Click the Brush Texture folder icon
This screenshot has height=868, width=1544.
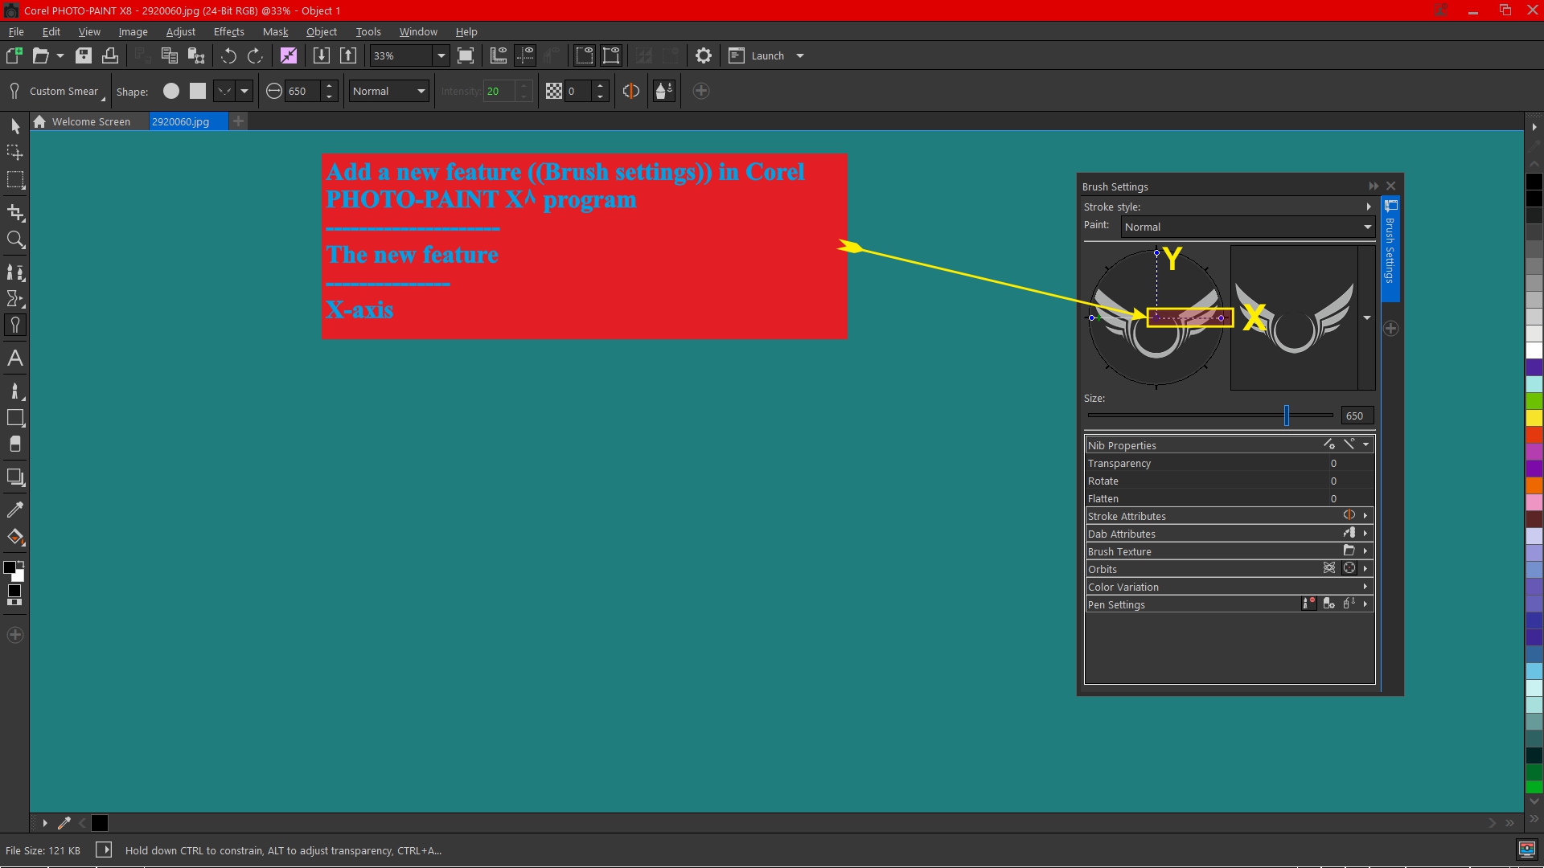(1349, 551)
